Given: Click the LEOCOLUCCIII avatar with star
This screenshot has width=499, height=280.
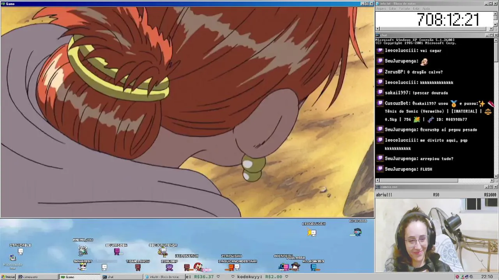Looking at the screenshot, I should (312, 233).
